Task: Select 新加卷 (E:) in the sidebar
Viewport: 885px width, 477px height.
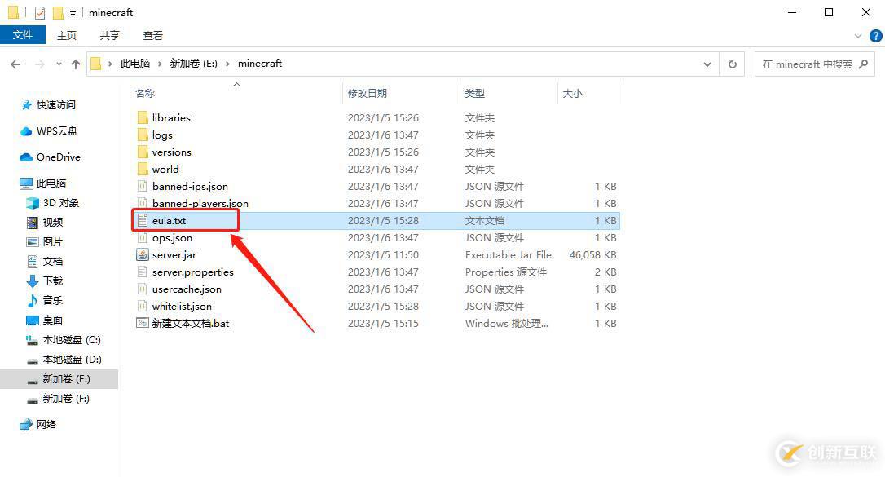Action: point(59,379)
